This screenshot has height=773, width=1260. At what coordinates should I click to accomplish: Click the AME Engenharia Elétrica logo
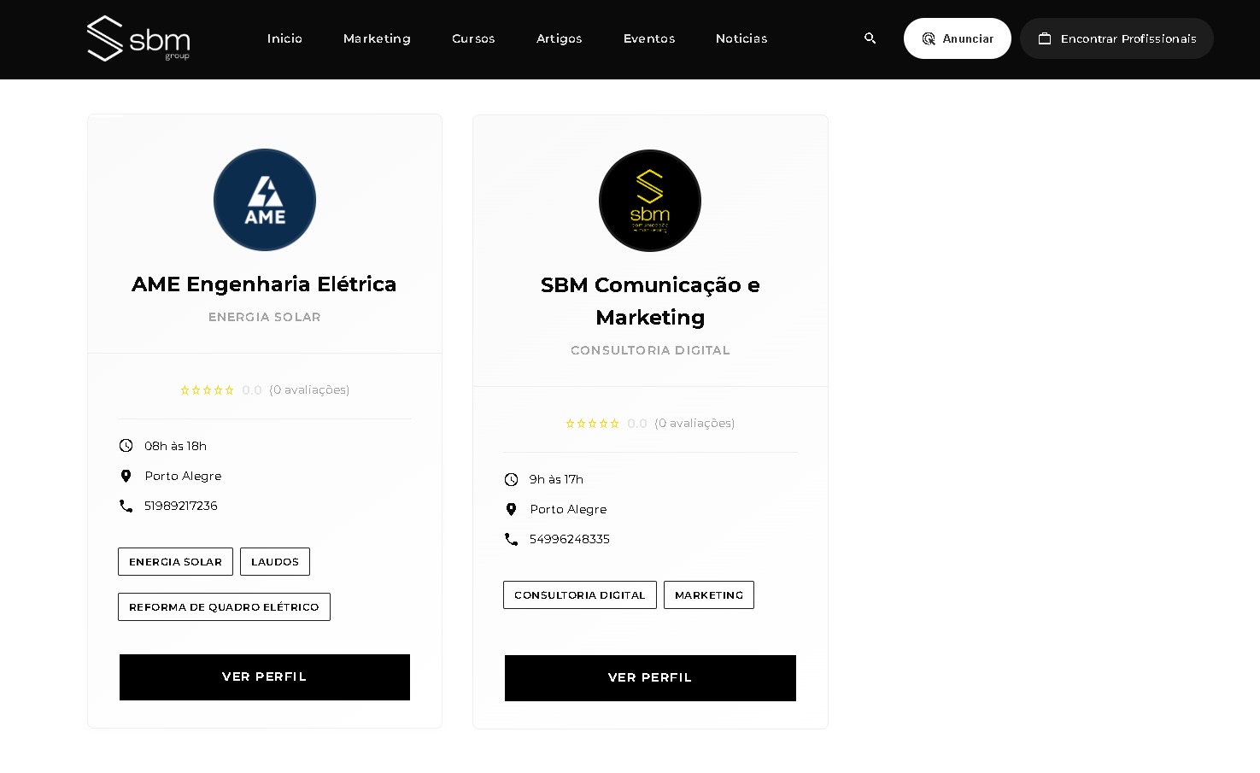point(265,200)
